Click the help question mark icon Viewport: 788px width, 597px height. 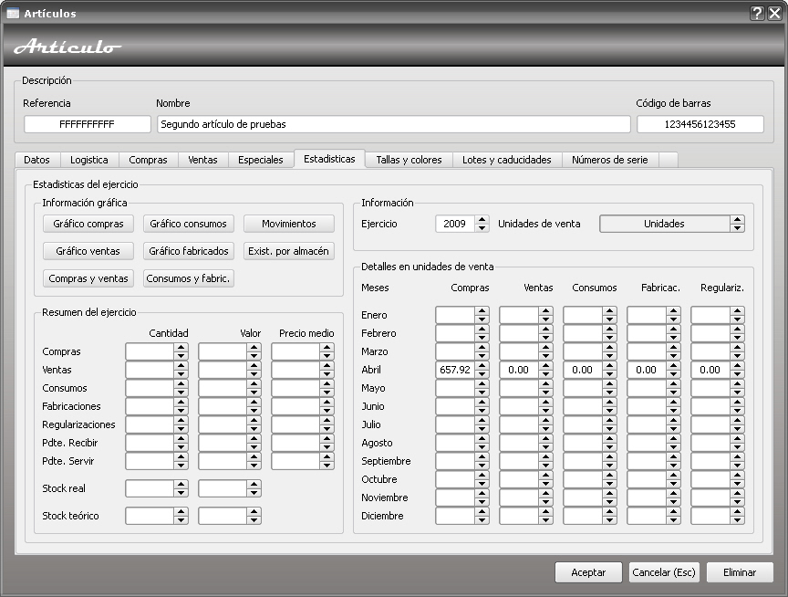tap(757, 13)
